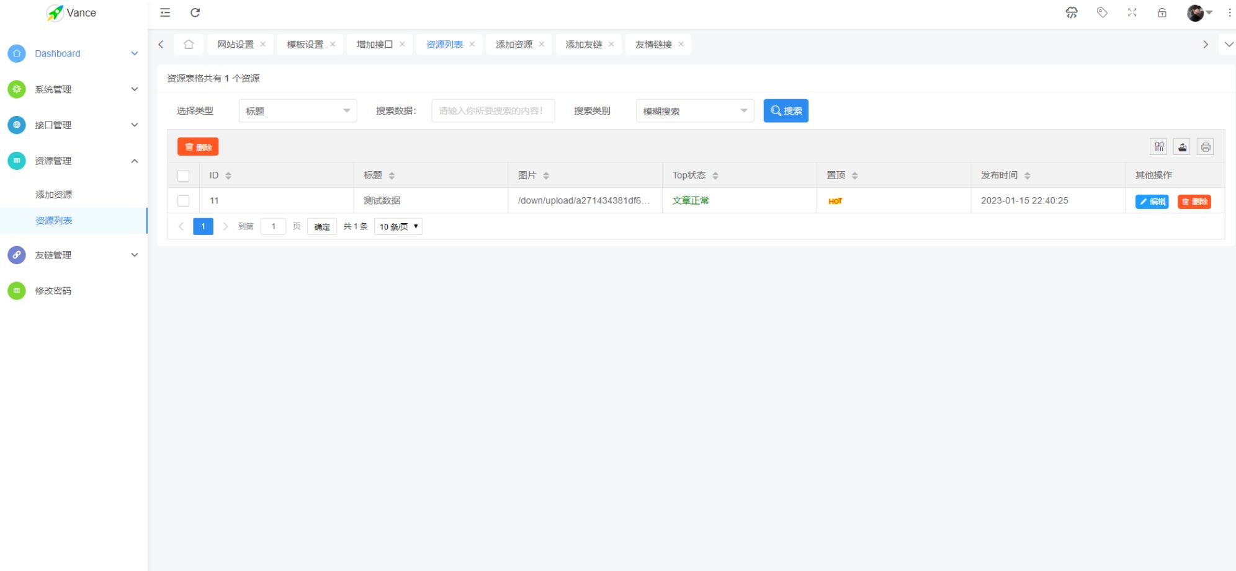The width and height of the screenshot is (1236, 571).
Task: Click the lock screen icon
Action: [1162, 12]
